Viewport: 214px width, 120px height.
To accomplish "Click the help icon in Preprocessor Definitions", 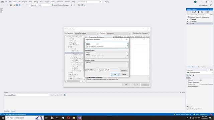I will 122,39.
